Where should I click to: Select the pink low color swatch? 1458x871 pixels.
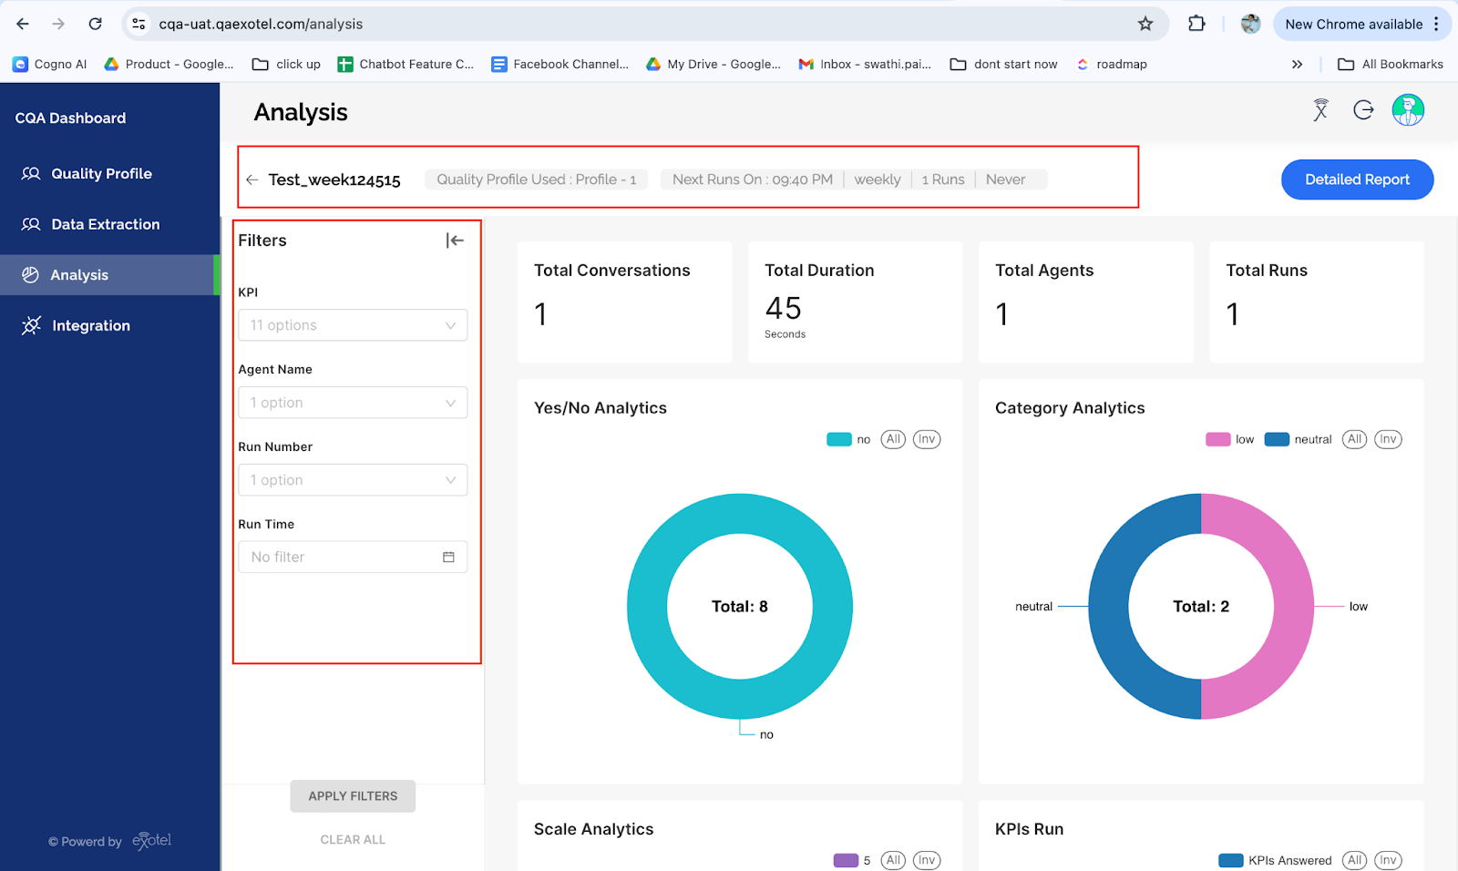pyautogui.click(x=1217, y=439)
